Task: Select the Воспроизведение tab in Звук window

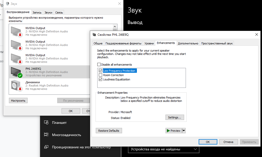Action: coord(18,12)
